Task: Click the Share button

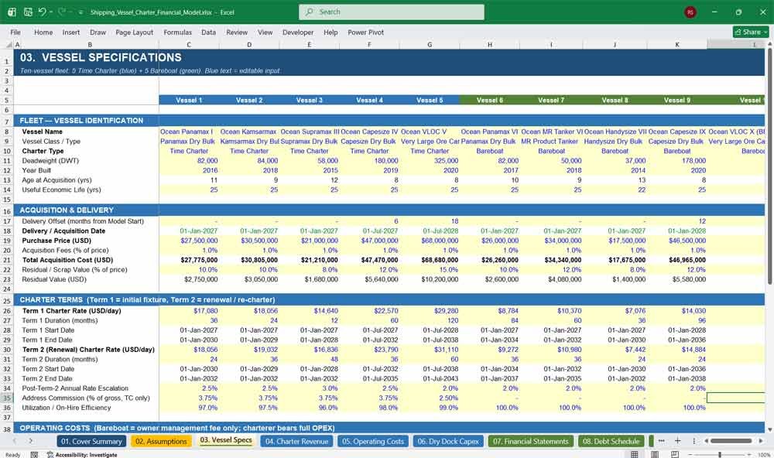Action: click(x=751, y=32)
